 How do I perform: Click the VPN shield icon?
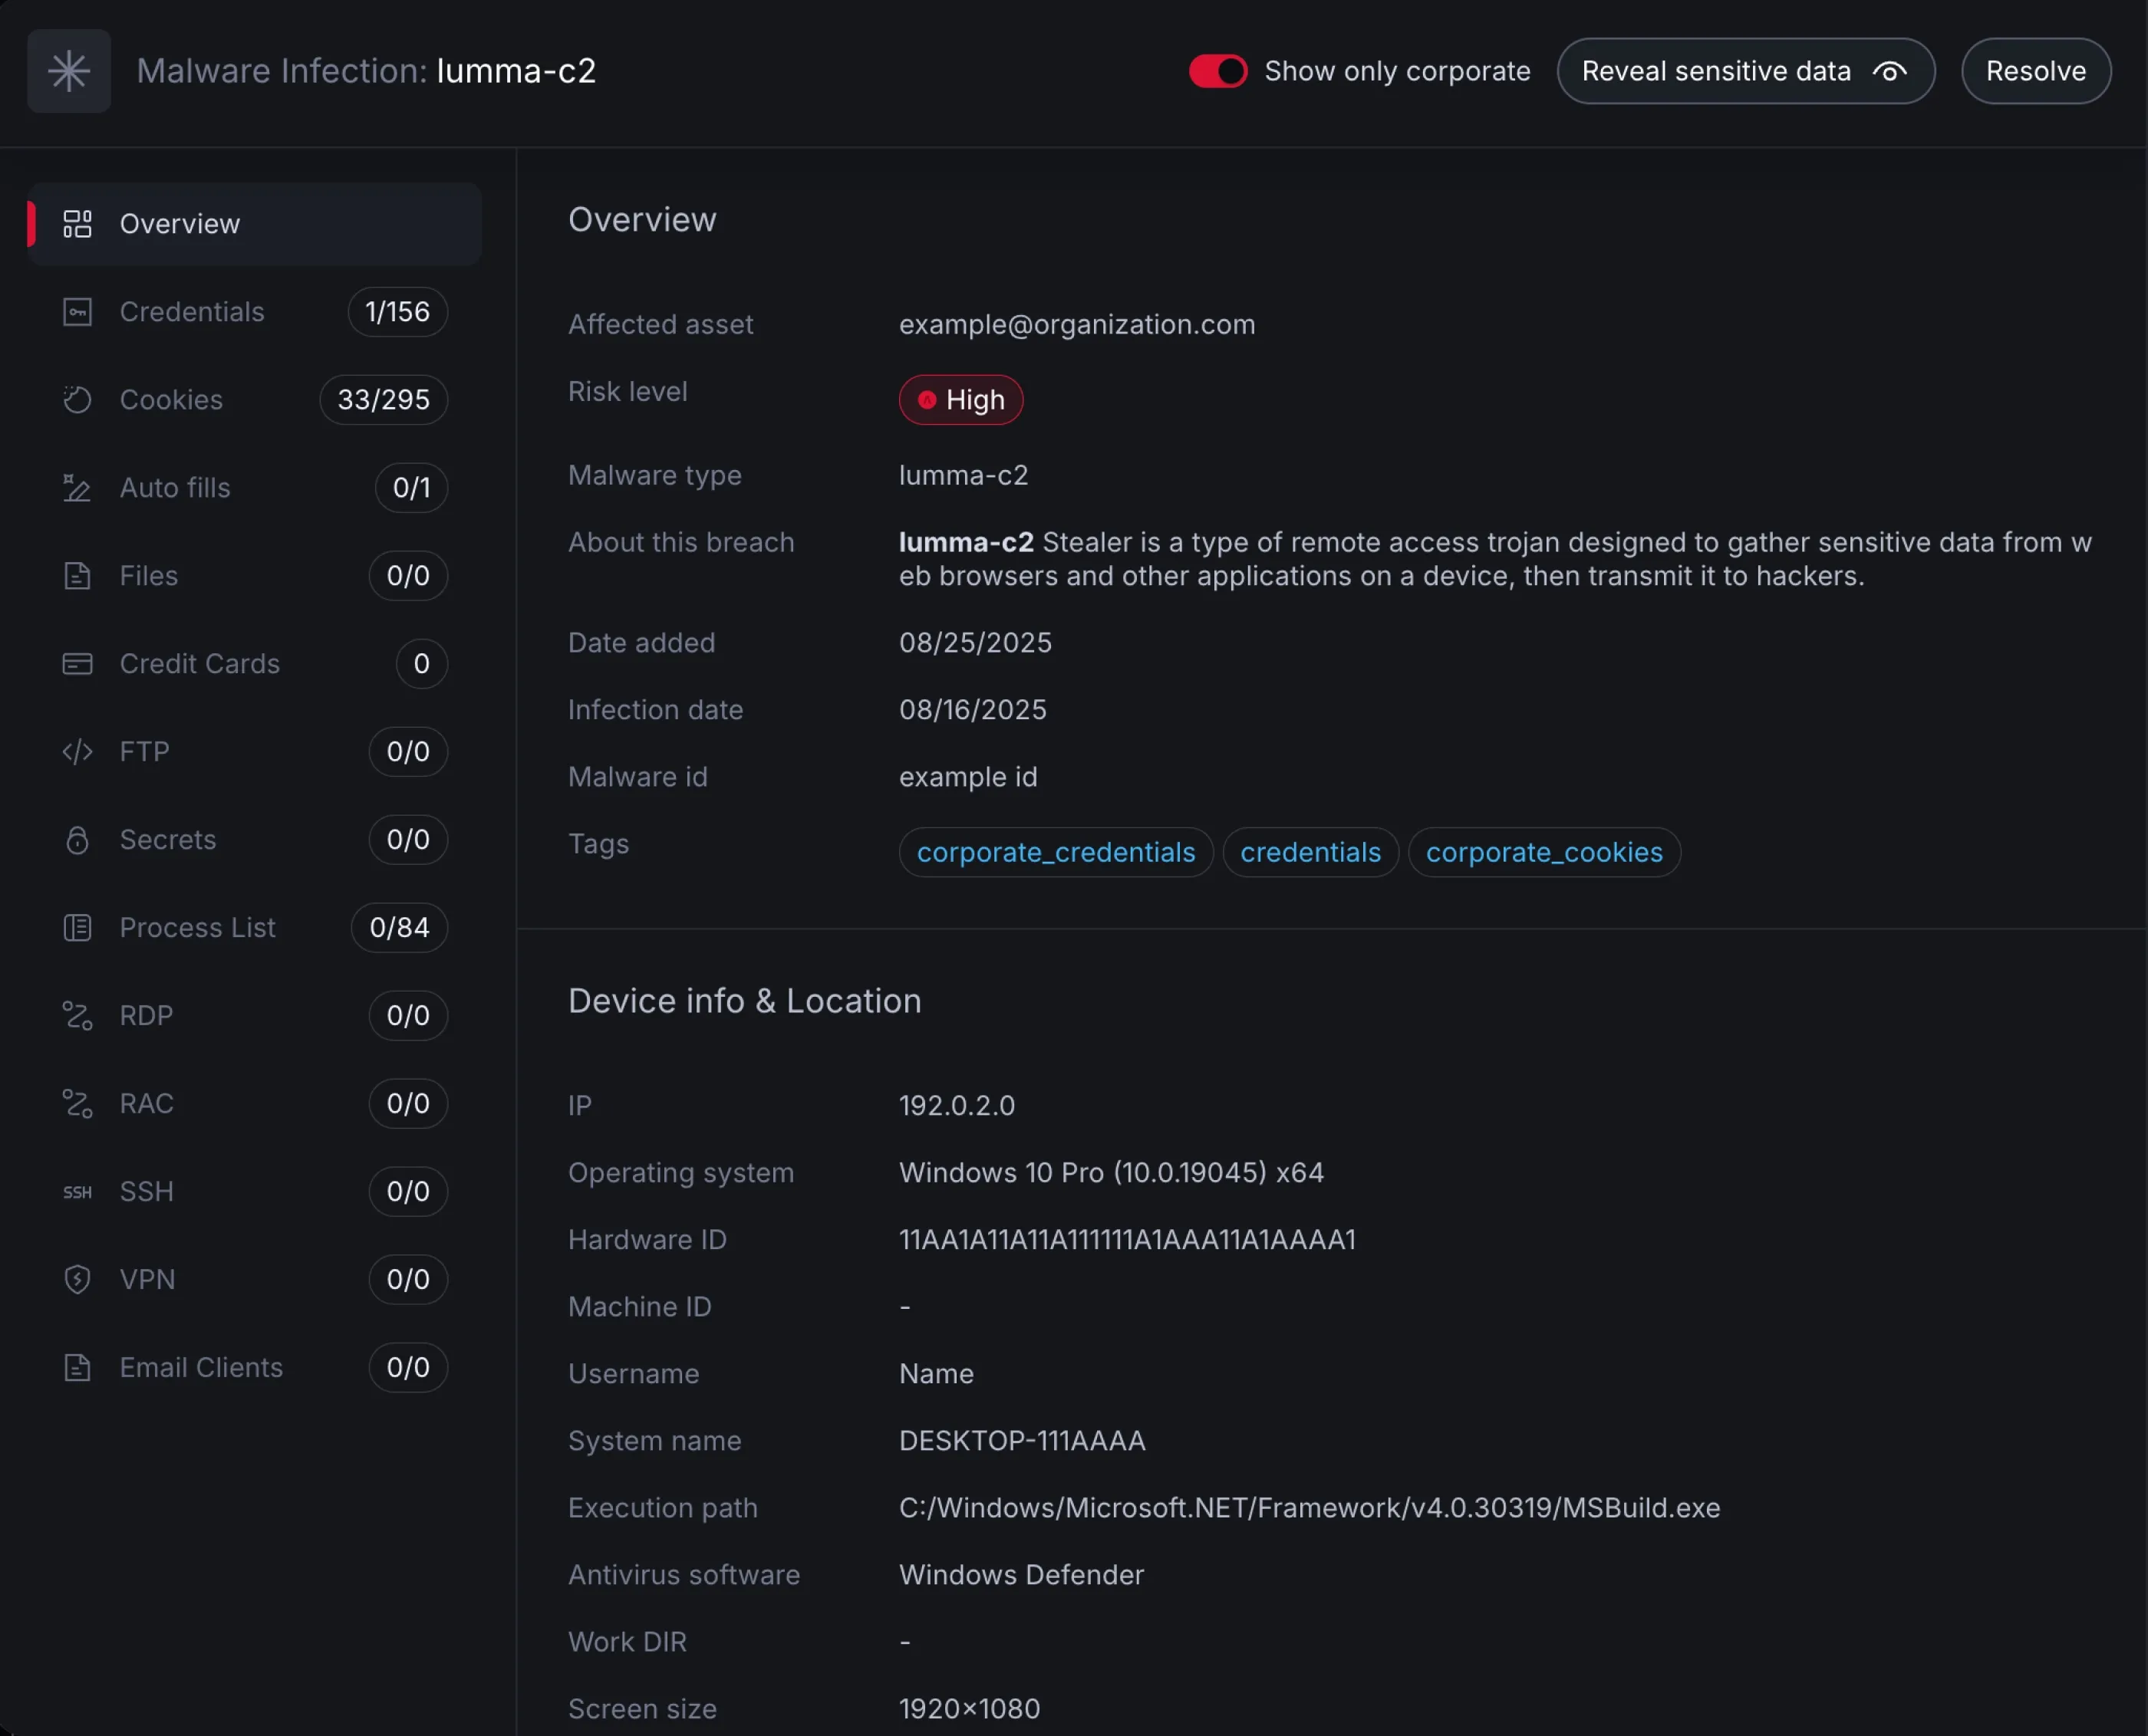point(77,1280)
